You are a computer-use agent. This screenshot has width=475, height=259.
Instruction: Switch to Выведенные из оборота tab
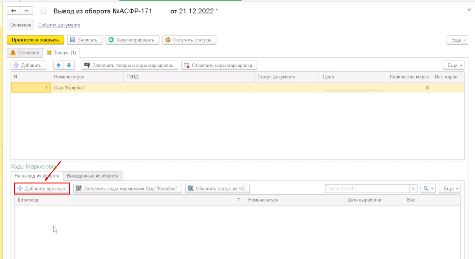pyautogui.click(x=93, y=176)
